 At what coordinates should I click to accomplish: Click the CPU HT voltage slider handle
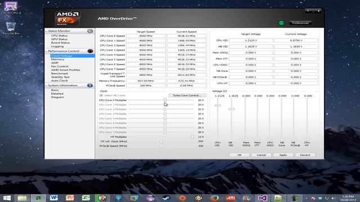click(x=307, y=139)
